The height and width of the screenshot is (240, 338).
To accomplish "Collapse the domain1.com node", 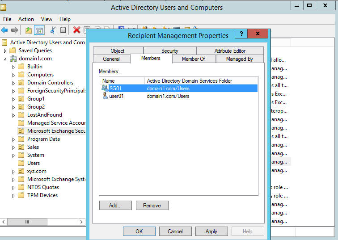I will (5, 59).
